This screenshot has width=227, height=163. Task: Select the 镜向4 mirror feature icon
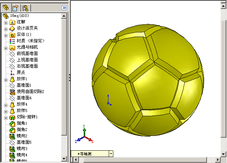point(12,155)
